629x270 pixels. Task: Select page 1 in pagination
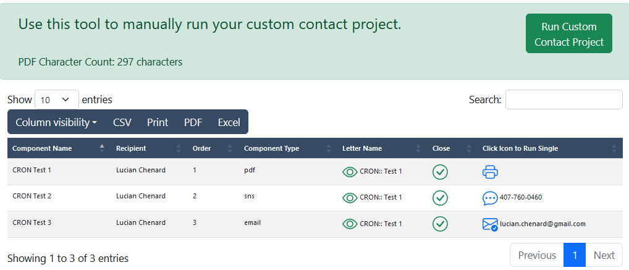[575, 255]
